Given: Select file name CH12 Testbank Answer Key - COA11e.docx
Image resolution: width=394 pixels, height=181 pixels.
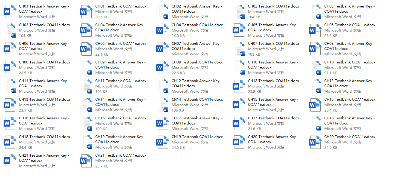Looking at the screenshot, I should pos(197,83).
